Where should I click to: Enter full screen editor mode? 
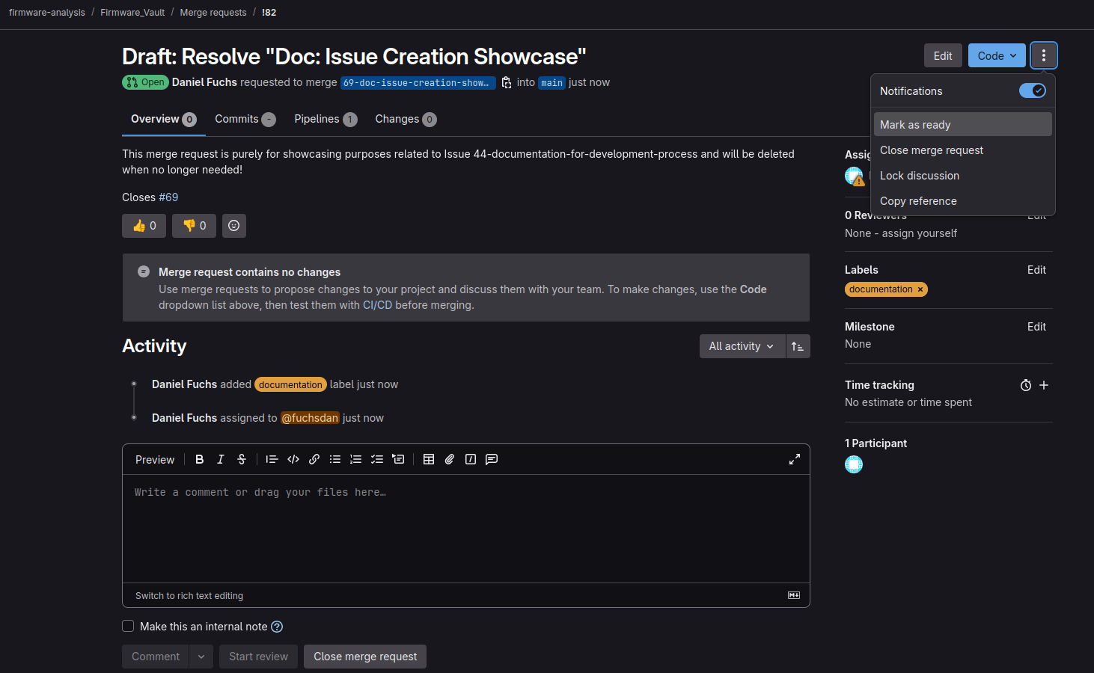795,459
